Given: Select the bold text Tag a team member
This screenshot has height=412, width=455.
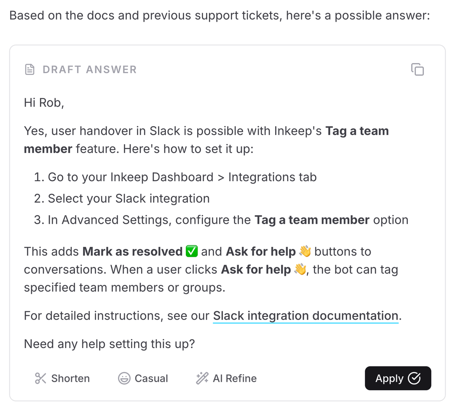Looking at the screenshot, I should pyautogui.click(x=357, y=131).
